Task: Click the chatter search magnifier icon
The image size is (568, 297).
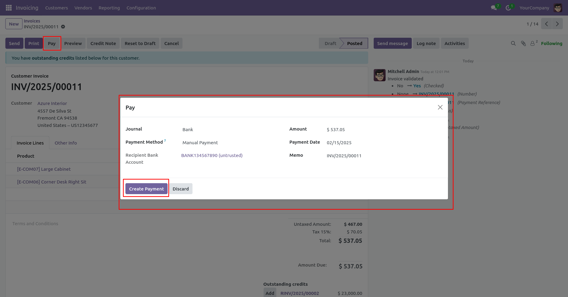Action: [513, 44]
